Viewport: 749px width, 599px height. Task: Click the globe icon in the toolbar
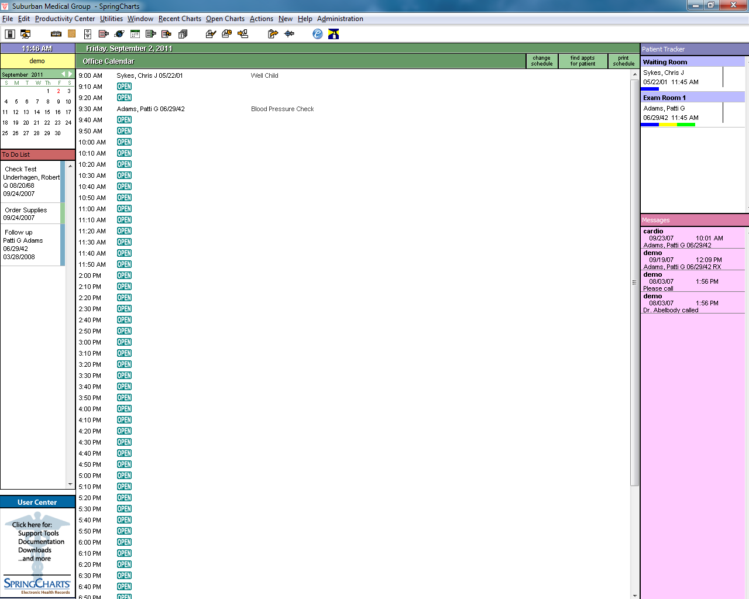point(119,34)
